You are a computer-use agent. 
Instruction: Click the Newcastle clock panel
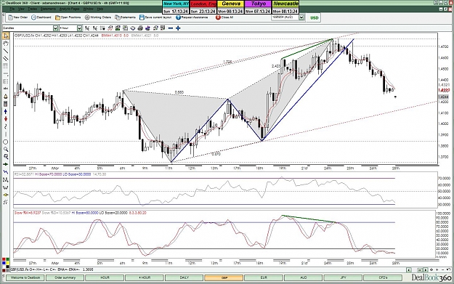click(285, 7)
